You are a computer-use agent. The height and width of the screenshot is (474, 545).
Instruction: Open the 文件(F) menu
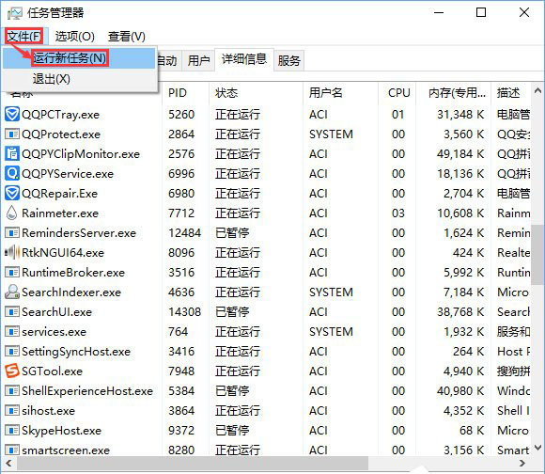pos(24,36)
